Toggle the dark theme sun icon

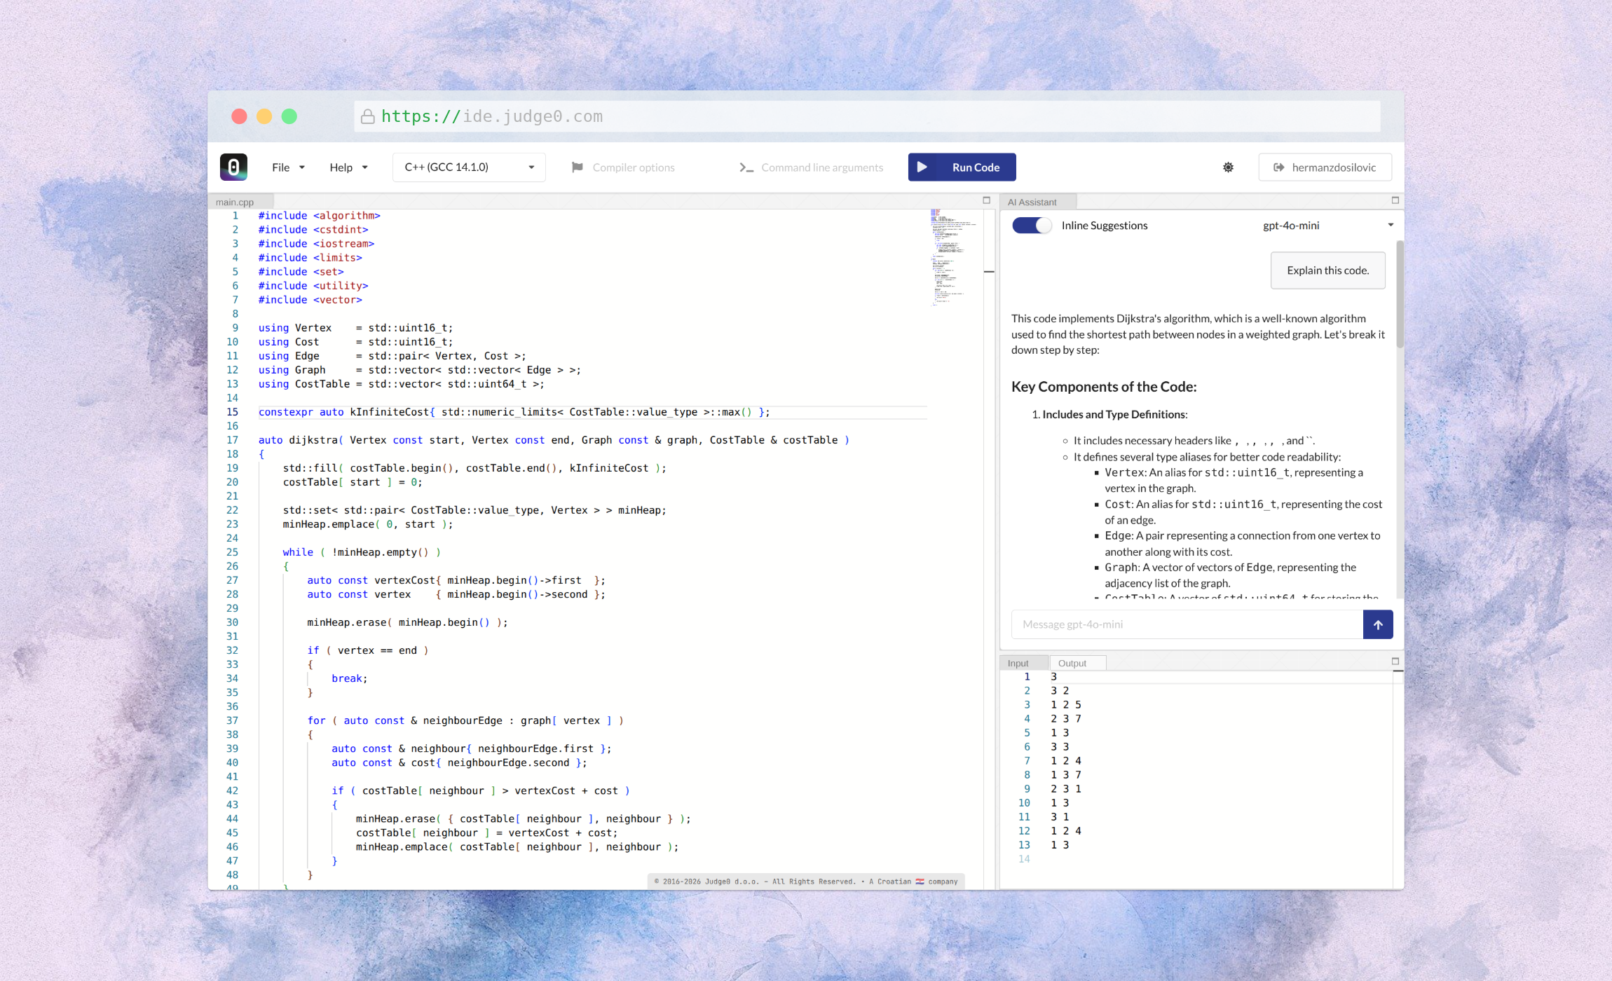tap(1228, 167)
